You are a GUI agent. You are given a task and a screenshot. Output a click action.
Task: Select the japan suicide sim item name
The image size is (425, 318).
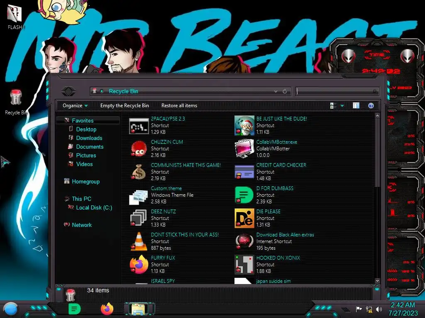pyautogui.click(x=274, y=281)
